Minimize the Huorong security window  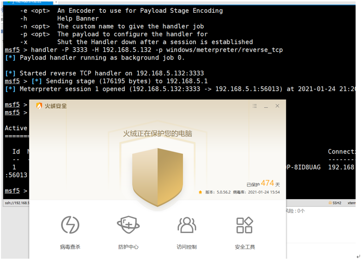tap(266, 106)
